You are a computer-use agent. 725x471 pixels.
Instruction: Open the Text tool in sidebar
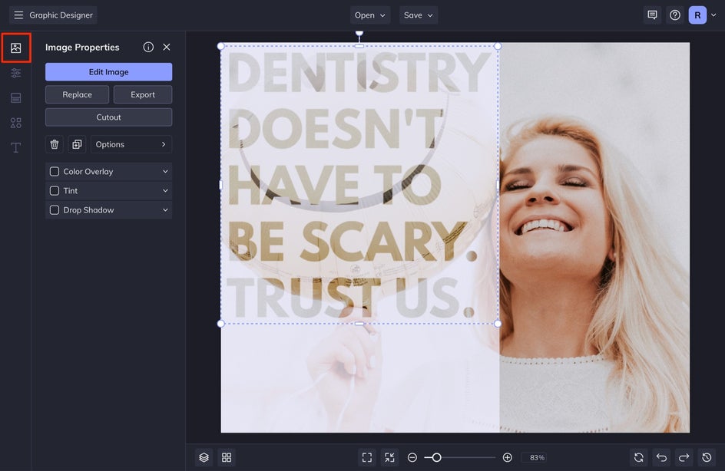15,147
